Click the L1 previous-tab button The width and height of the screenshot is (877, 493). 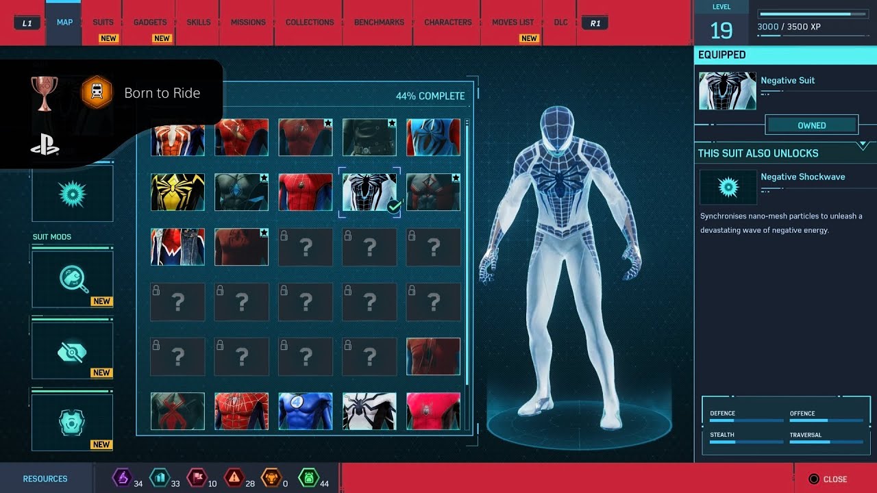(27, 23)
